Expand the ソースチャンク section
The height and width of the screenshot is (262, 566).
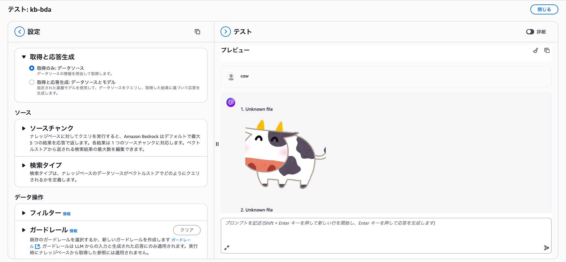pos(24,128)
